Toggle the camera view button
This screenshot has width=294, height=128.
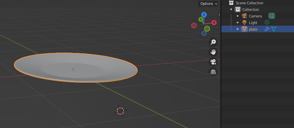coord(213,62)
